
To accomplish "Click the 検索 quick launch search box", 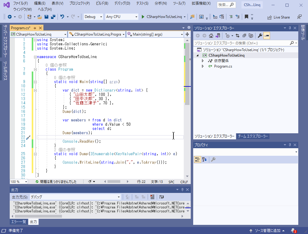I will tap(226, 5).
